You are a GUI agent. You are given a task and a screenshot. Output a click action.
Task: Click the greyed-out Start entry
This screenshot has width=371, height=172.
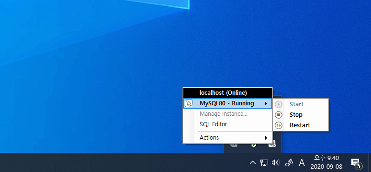coord(301,104)
